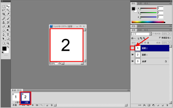The height and width of the screenshot is (108, 173).
Task: Select the Magic Wand tool
Action: 8,10
